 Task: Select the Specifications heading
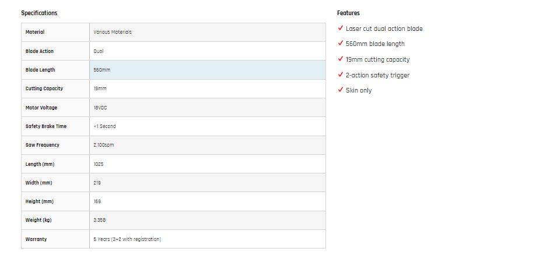tap(39, 13)
